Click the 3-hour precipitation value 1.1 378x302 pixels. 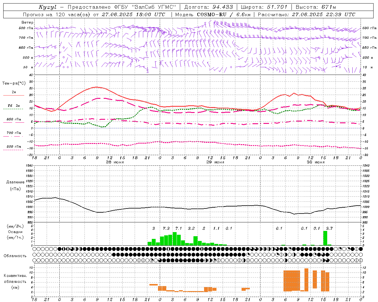216,228
